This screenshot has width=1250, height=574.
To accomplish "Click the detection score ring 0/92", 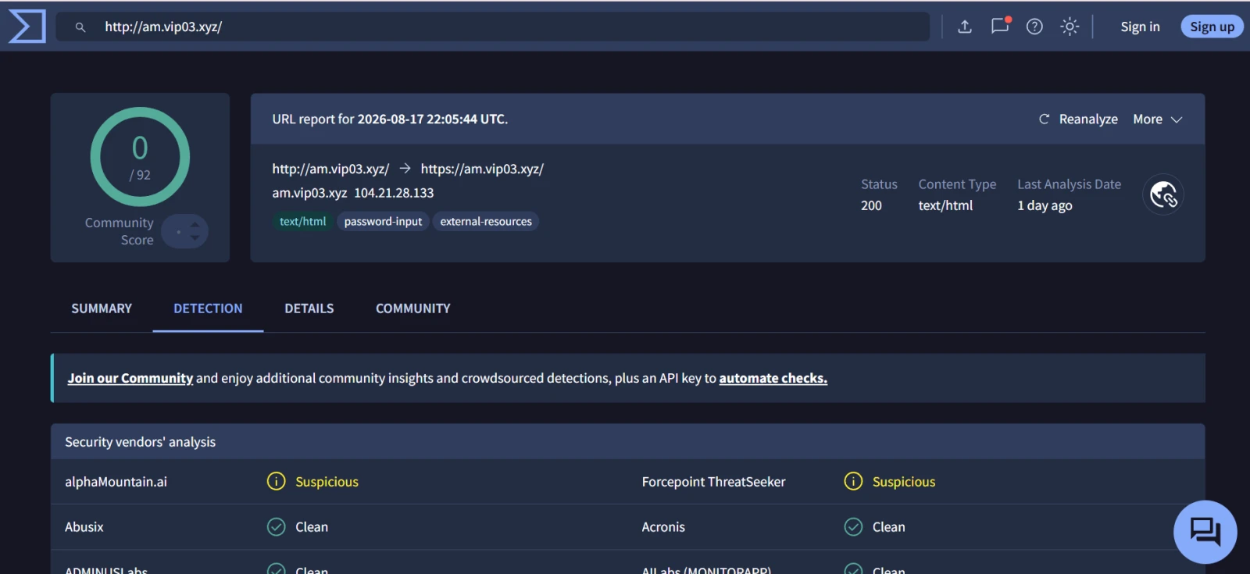I will pos(140,157).
